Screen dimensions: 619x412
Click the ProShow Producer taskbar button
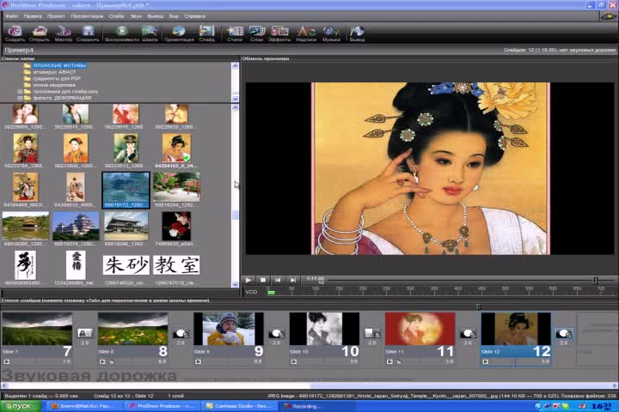tap(162, 406)
